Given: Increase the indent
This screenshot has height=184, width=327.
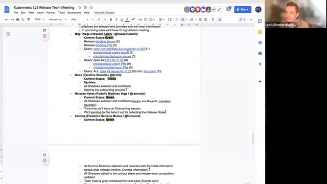Looking at the screenshot, I should 205,19.
